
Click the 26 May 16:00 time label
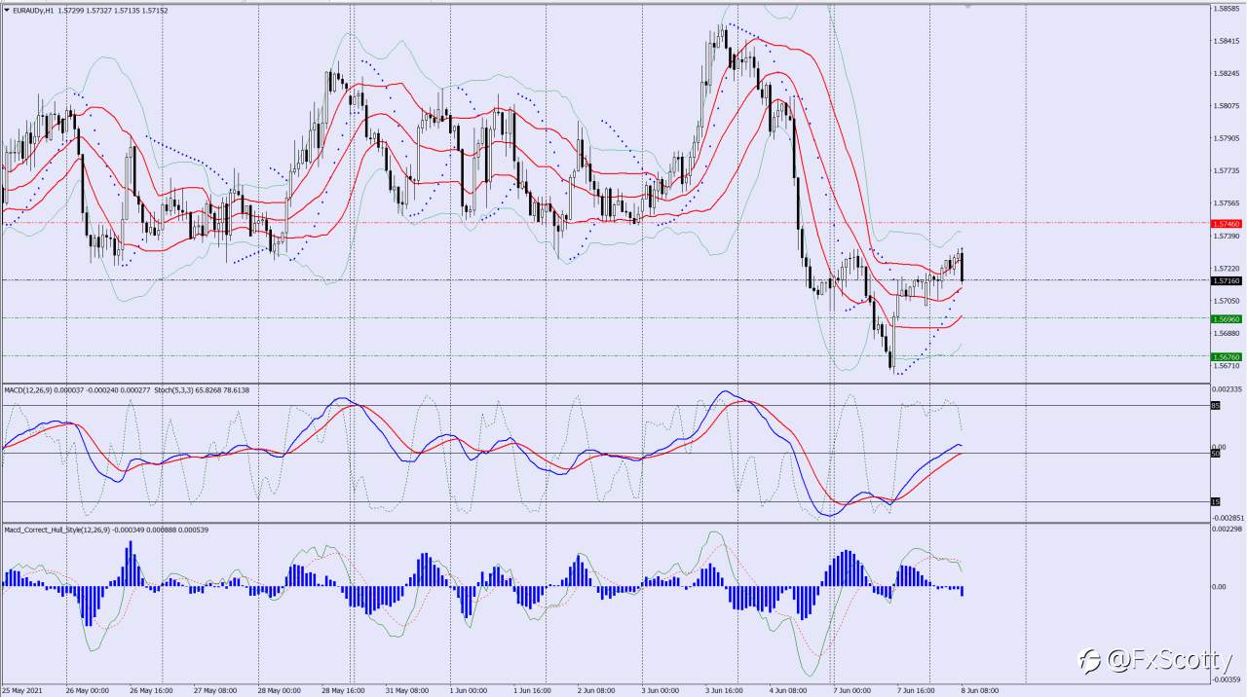point(150,691)
